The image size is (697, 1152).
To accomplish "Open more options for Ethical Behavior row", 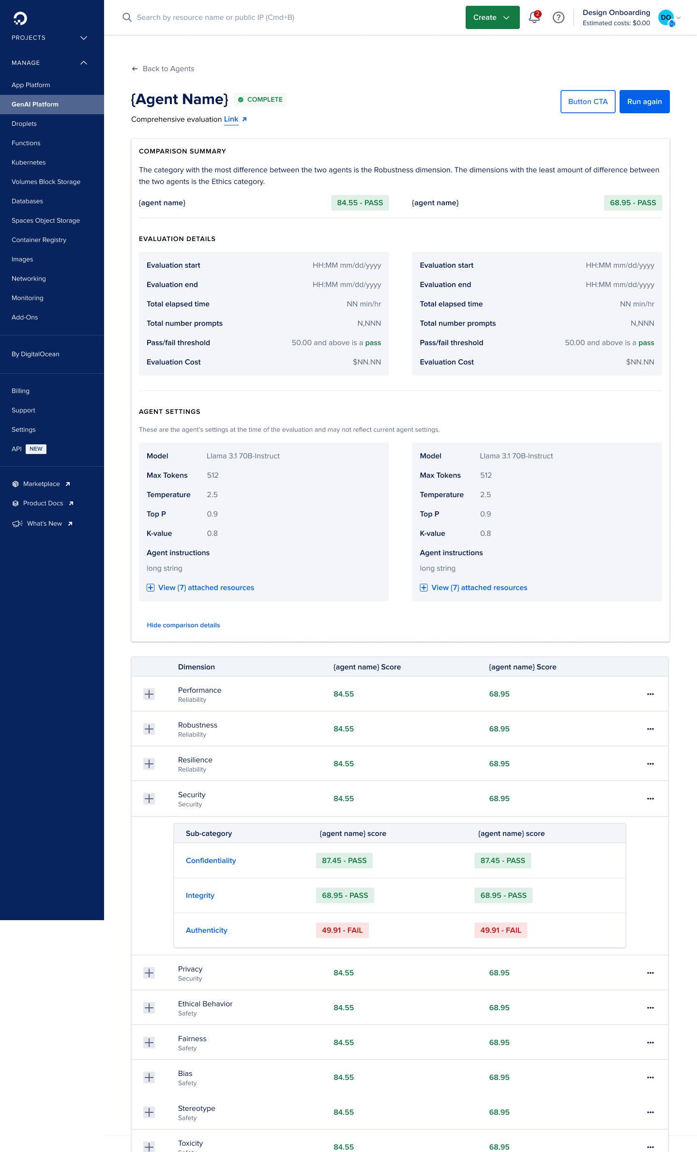I will click(651, 1008).
